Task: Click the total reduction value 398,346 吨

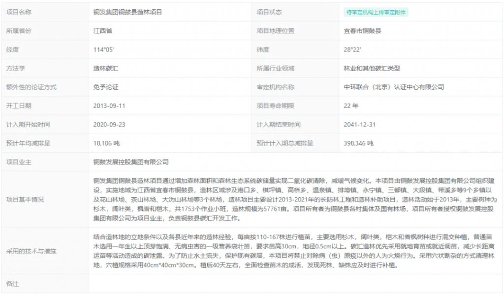Action: (359, 143)
